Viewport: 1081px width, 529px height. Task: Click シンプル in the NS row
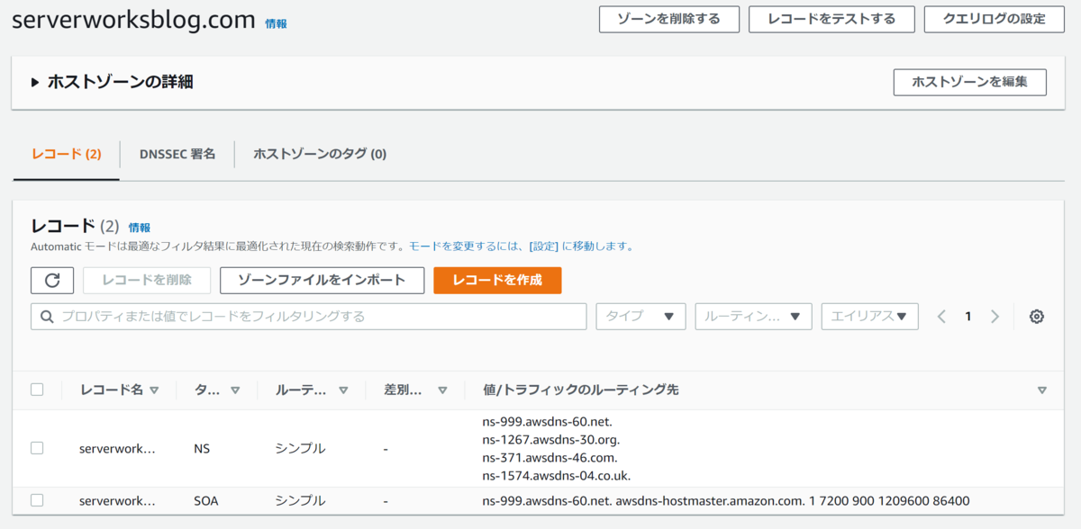click(x=300, y=448)
